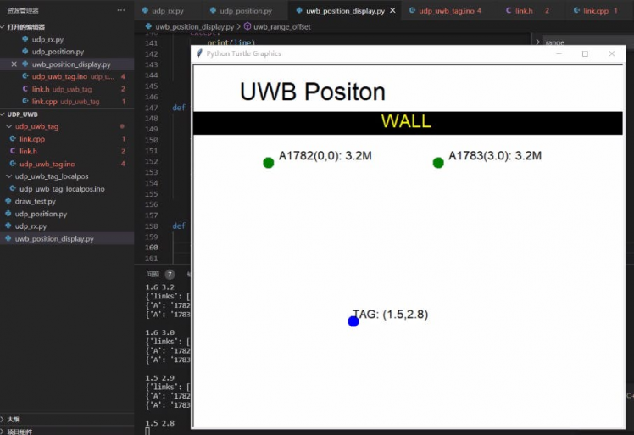Open link.cpp inside udp_uwb_tag folder
Image resolution: width=634 pixels, height=435 pixels.
pos(32,139)
